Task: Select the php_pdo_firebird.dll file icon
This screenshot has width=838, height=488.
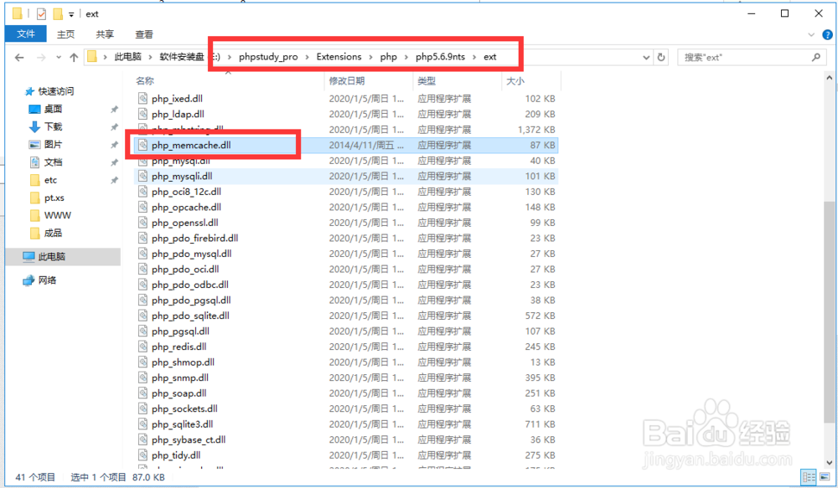Action: 142,238
